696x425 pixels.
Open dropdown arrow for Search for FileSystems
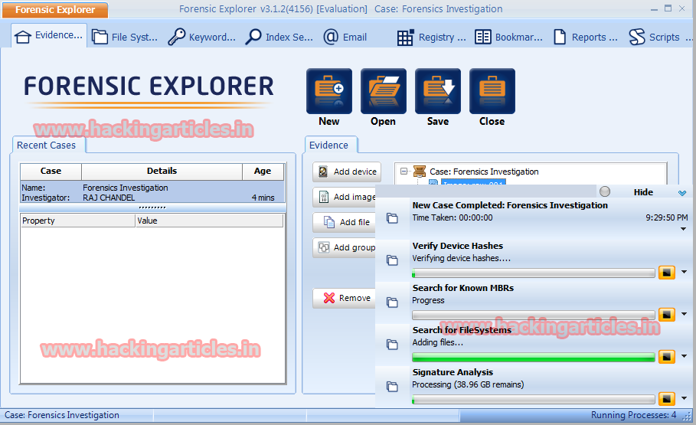click(684, 356)
